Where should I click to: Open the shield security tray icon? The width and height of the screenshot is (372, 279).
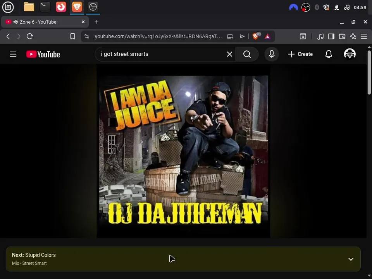(326, 7)
